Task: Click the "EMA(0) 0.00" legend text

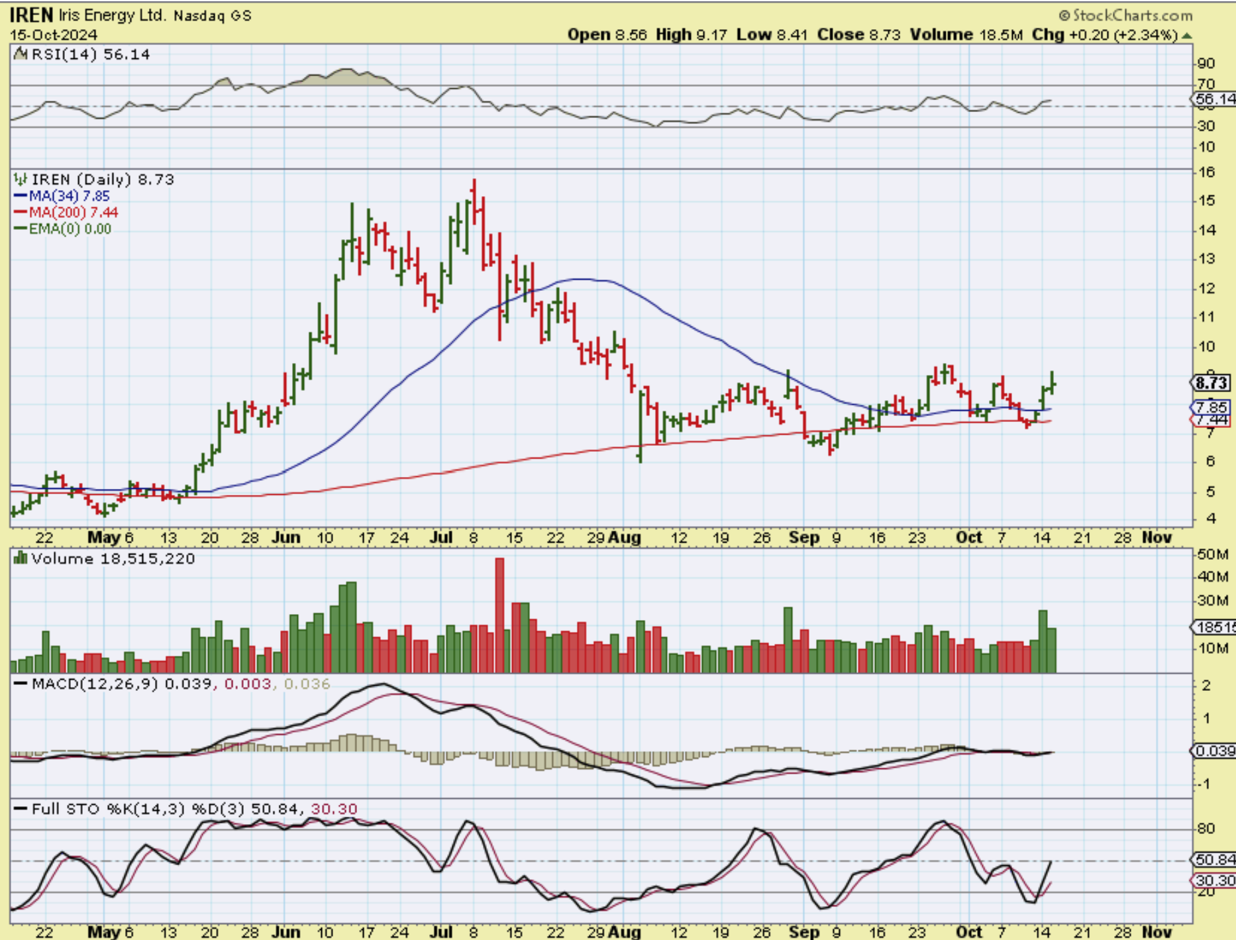Action: coord(70,229)
